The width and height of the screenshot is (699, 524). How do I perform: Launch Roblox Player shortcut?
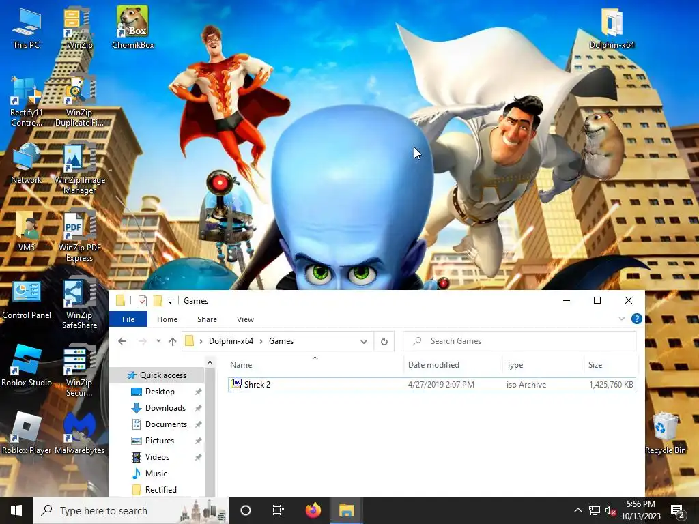pyautogui.click(x=26, y=434)
